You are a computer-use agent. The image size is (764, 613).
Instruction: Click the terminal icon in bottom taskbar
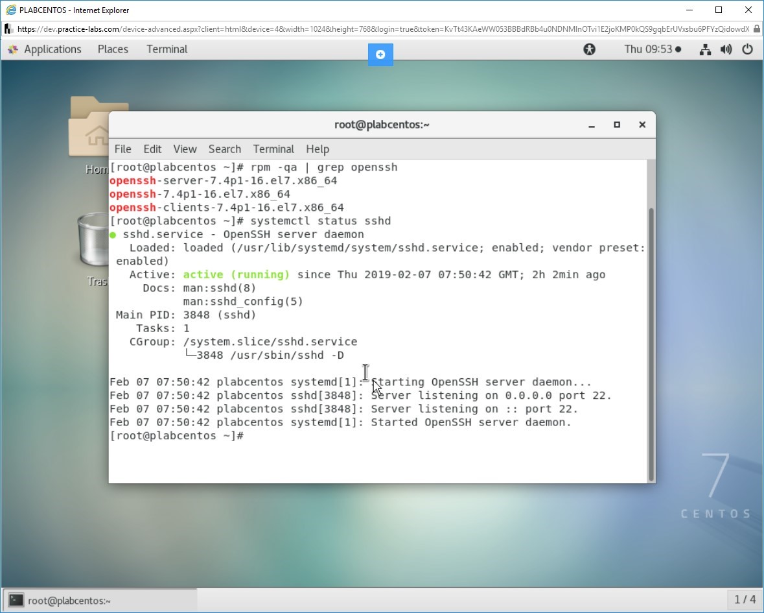coord(16,600)
